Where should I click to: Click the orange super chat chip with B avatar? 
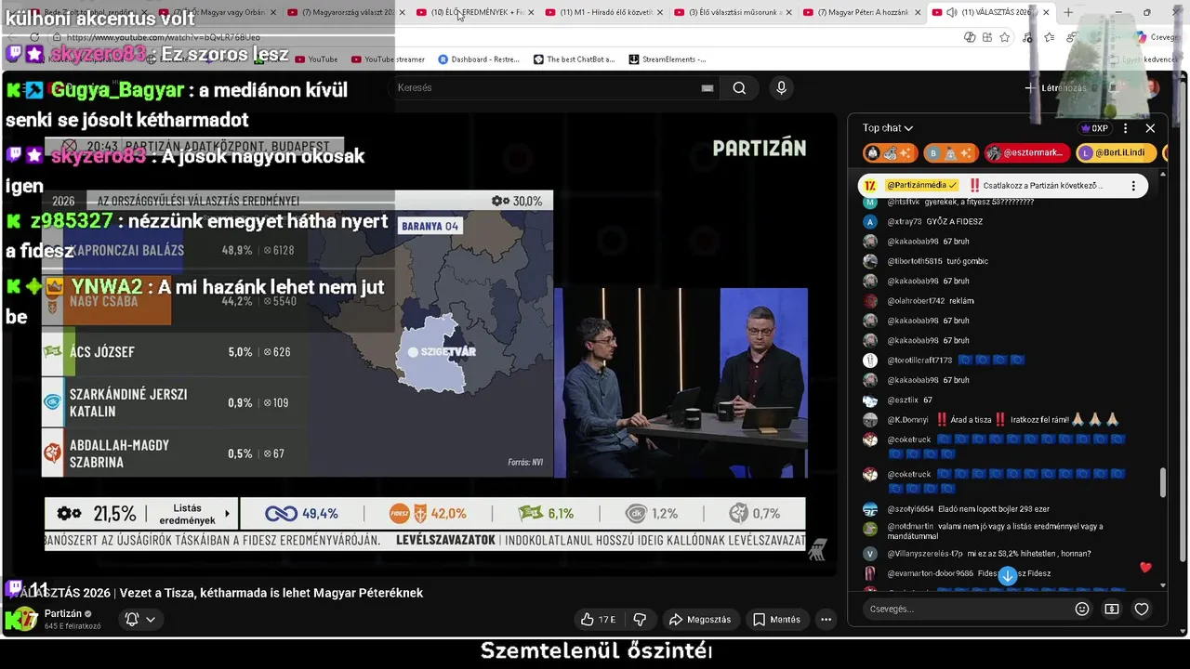coord(950,152)
